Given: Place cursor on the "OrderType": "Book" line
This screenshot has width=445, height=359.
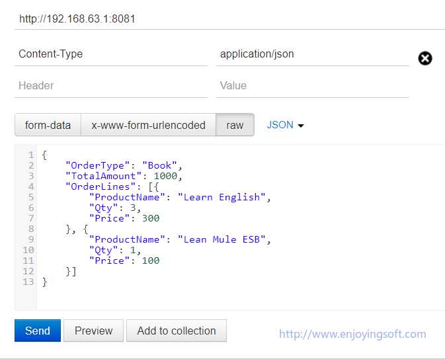Looking at the screenshot, I should coord(124,165).
